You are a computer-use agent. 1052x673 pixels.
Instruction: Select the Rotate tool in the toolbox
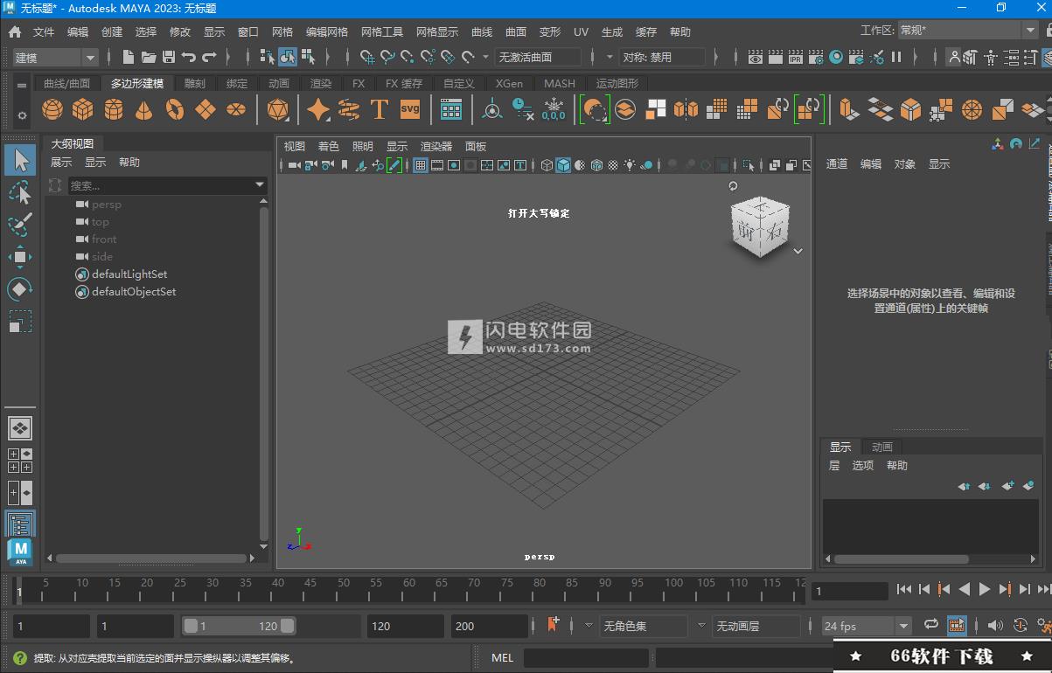[x=20, y=288]
